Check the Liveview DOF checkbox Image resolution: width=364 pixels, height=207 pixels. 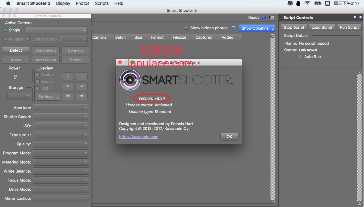38,88
